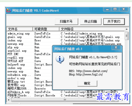132x106 pixels.
Task: Sort by the 可疑类型 column header
Action: [46, 29]
